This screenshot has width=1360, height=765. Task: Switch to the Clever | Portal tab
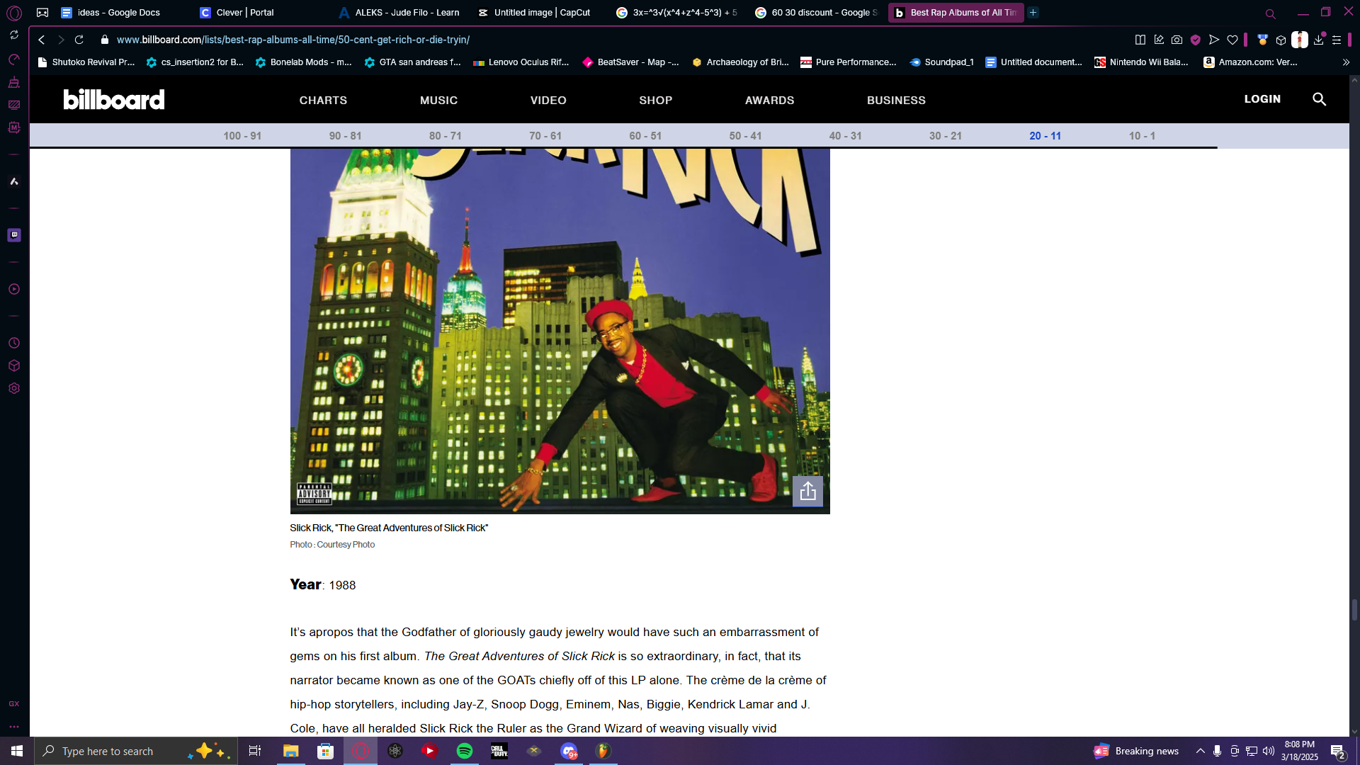click(244, 13)
